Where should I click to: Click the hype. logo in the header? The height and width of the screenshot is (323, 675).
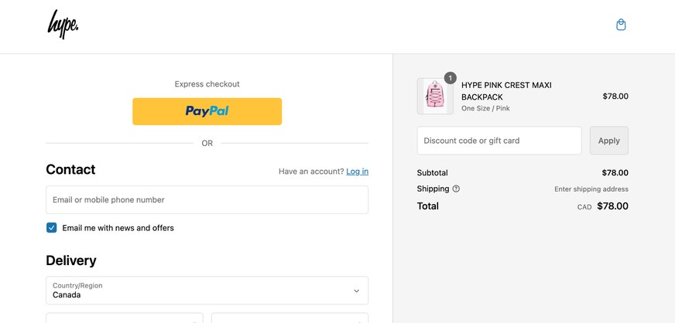click(x=63, y=25)
